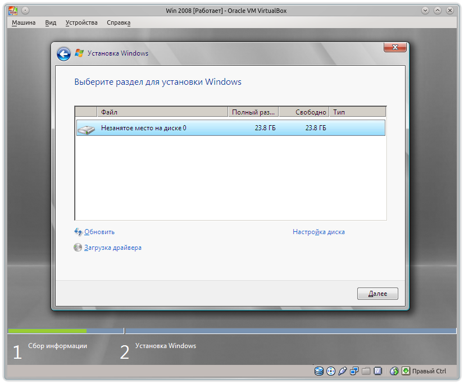Open the Машина menu
This screenshot has width=464, height=384.
click(x=24, y=22)
